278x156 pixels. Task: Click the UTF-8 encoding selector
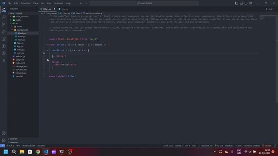click(187, 146)
